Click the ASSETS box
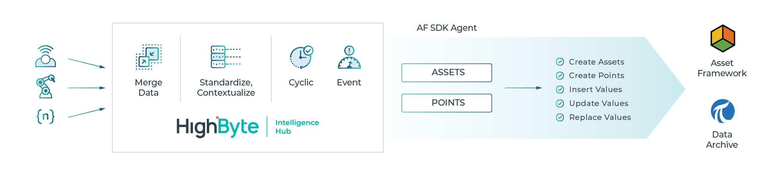The width and height of the screenshot is (781, 176). point(447,73)
